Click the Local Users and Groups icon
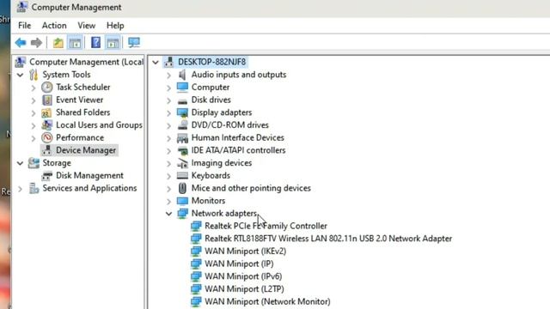The image size is (550, 309). point(47,125)
